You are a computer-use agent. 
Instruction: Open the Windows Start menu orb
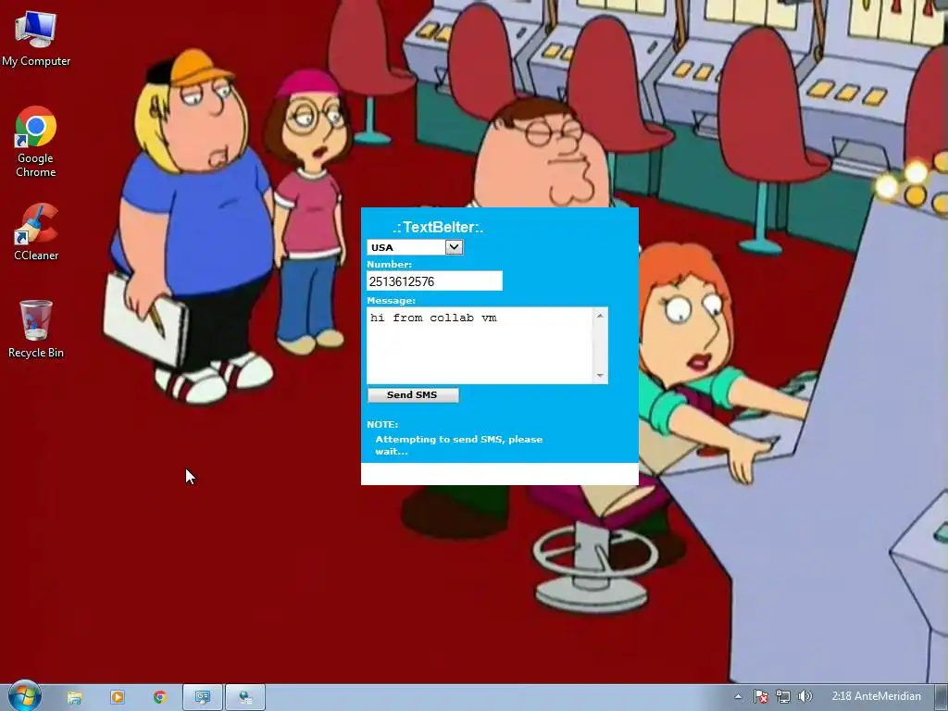[23, 696]
